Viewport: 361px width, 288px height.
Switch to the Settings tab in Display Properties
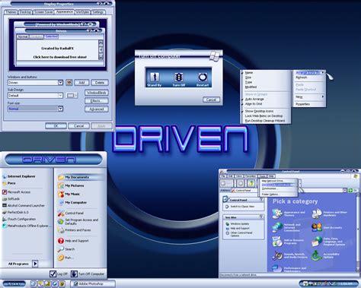click(98, 12)
